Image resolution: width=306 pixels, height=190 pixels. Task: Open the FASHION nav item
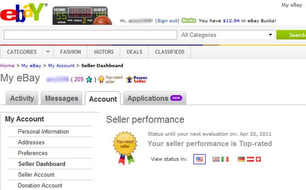[70, 52]
